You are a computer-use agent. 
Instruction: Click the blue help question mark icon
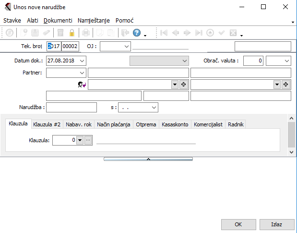point(136,33)
